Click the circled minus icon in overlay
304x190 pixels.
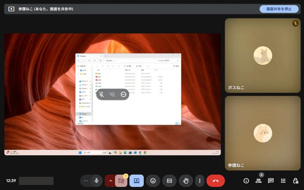[x=123, y=94]
